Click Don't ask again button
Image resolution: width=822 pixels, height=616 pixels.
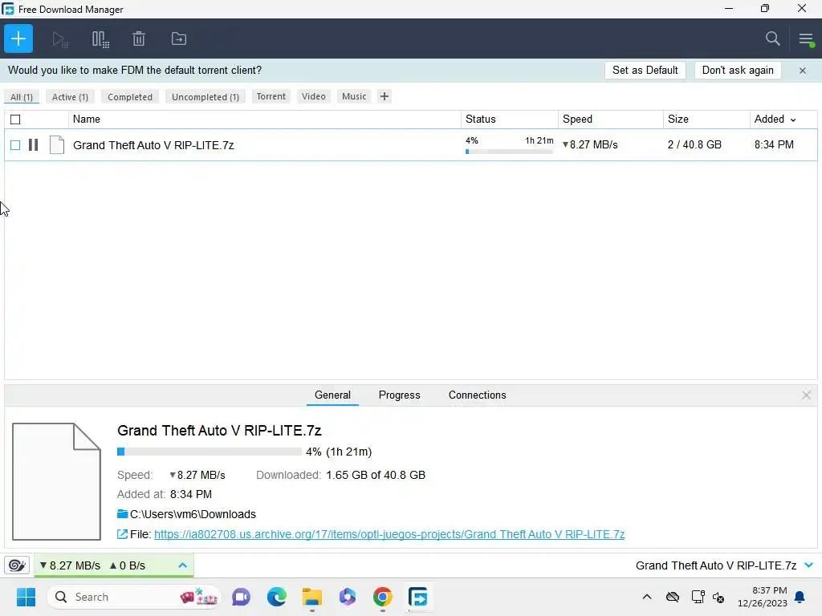pos(738,71)
